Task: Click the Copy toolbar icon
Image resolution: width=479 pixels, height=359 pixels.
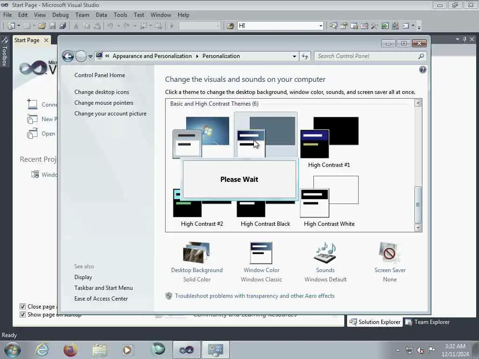Action: (87, 26)
